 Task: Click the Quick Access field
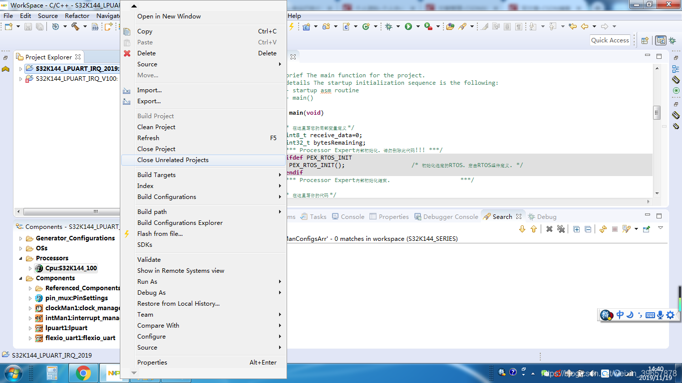click(x=610, y=40)
